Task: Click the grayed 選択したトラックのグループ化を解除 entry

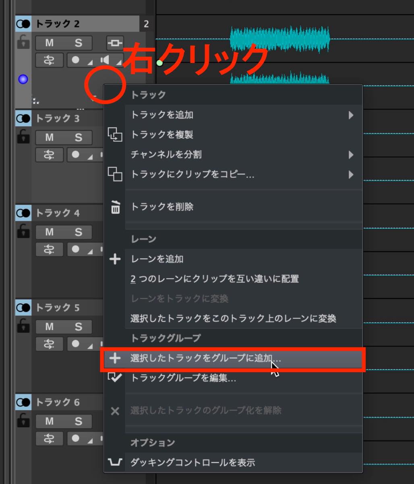Action: (234, 411)
